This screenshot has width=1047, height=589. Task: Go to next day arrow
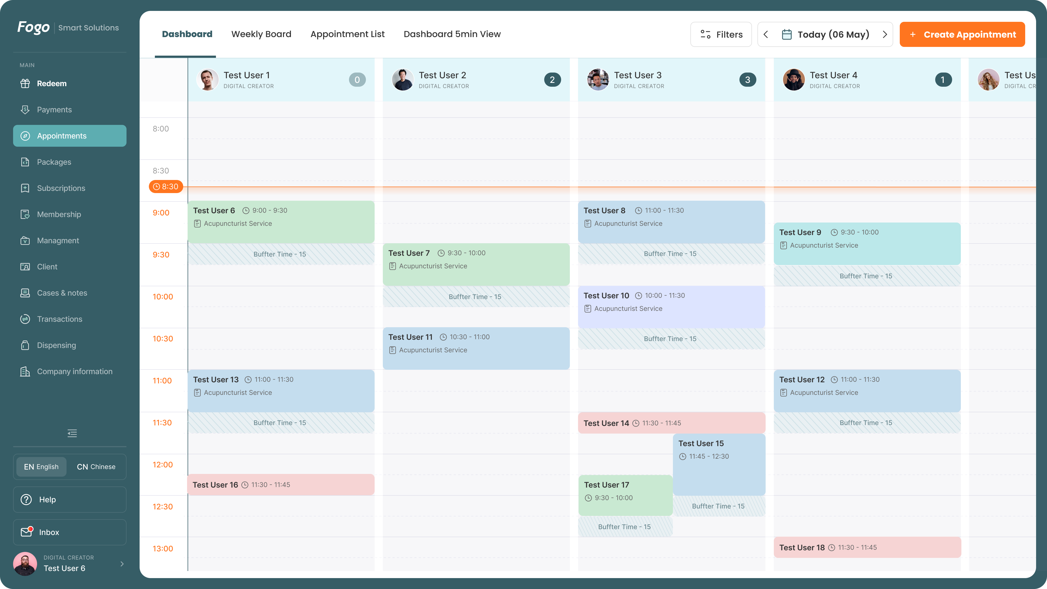tap(884, 35)
